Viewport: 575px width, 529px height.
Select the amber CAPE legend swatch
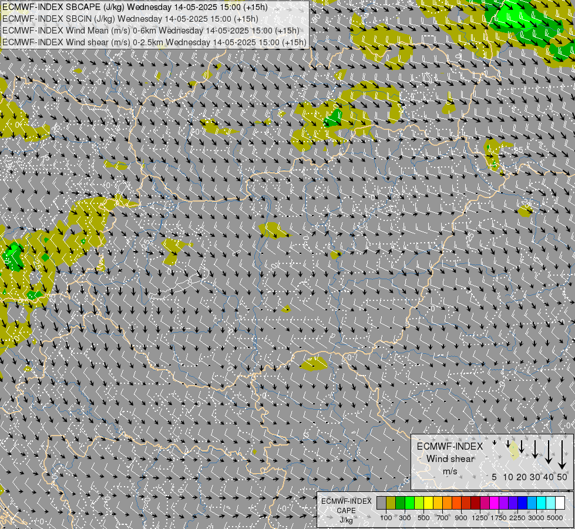tap(438, 503)
